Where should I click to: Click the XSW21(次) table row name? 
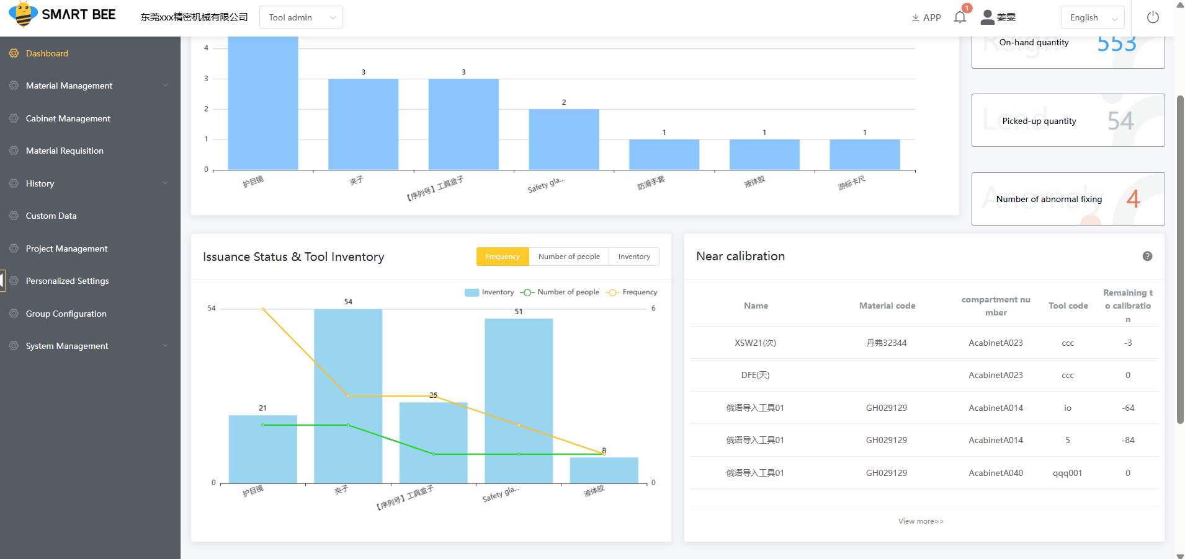click(756, 343)
